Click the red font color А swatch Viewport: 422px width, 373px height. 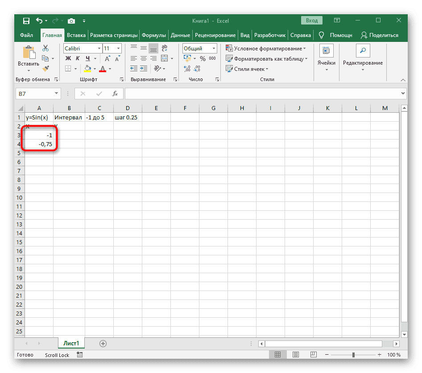102,69
